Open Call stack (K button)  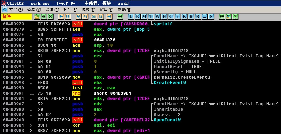point(184,16)
